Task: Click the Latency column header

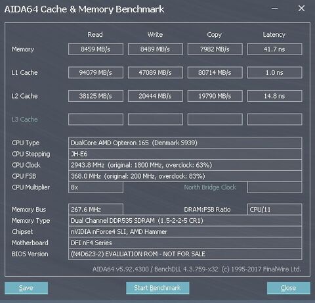Action: pos(274,35)
